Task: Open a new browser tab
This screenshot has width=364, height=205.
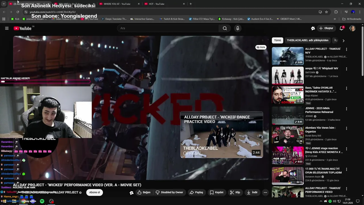Action: [191, 4]
